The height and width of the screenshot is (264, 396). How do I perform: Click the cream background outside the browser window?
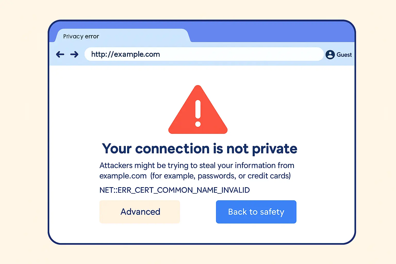(23, 129)
